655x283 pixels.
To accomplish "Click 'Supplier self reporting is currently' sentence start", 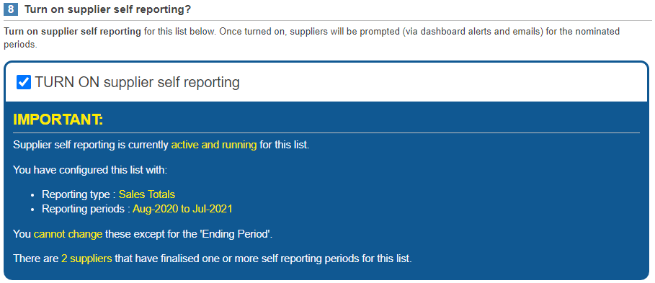I will click(x=91, y=145).
